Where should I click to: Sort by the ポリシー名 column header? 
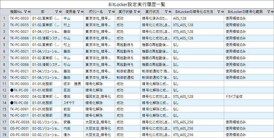tap(95, 12)
